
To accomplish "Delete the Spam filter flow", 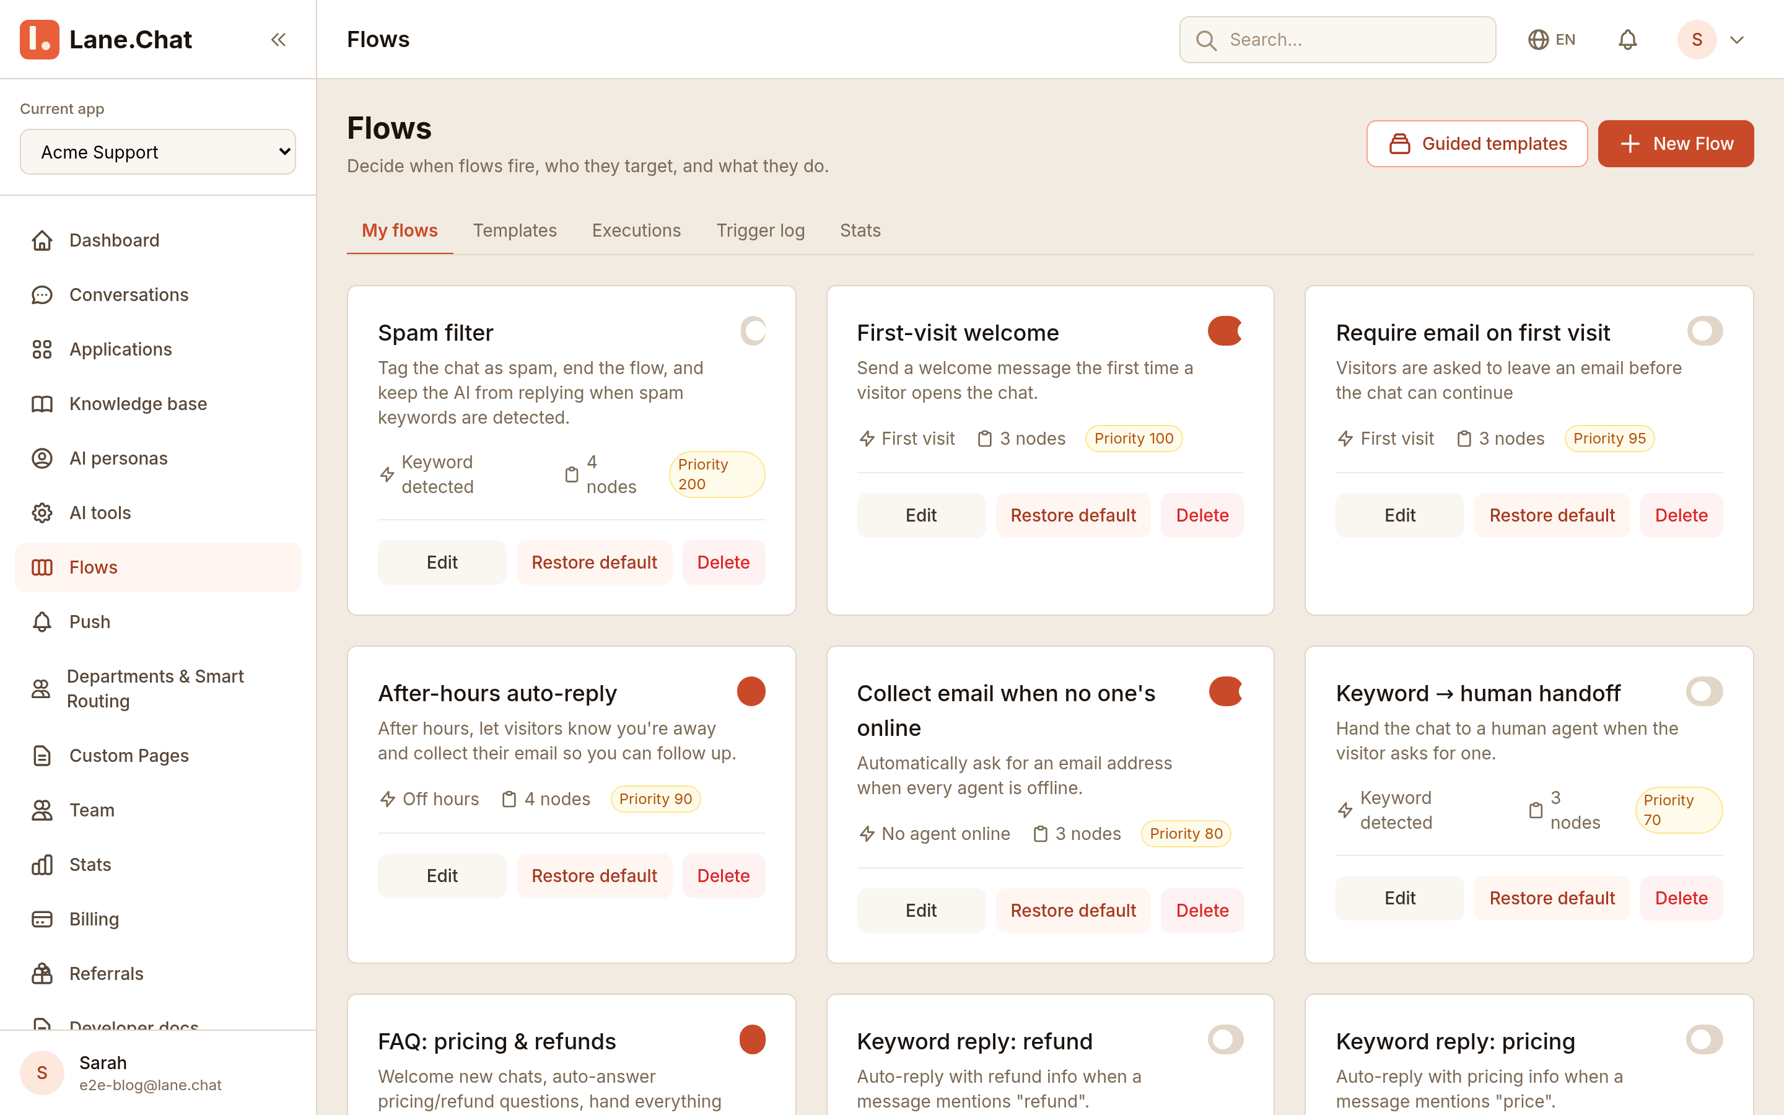I will (723, 562).
